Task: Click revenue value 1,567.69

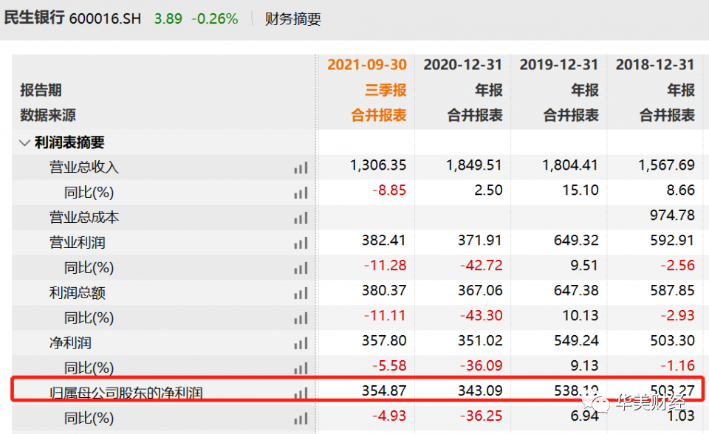Action: pos(666,165)
